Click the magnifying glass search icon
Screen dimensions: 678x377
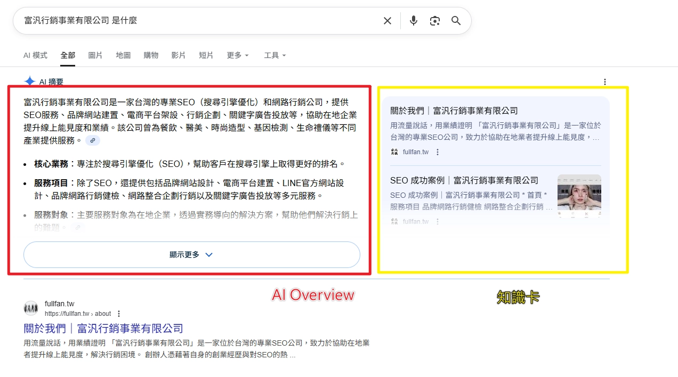(x=456, y=20)
